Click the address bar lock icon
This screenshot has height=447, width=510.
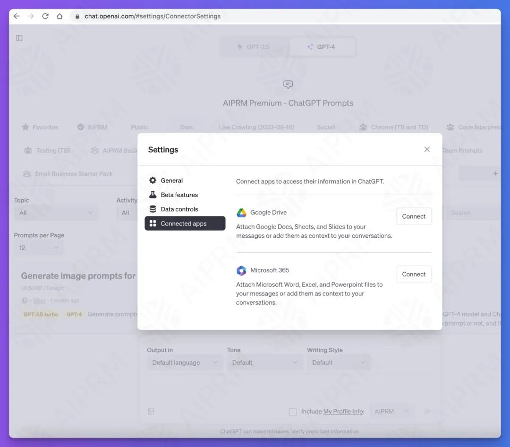[x=77, y=16]
